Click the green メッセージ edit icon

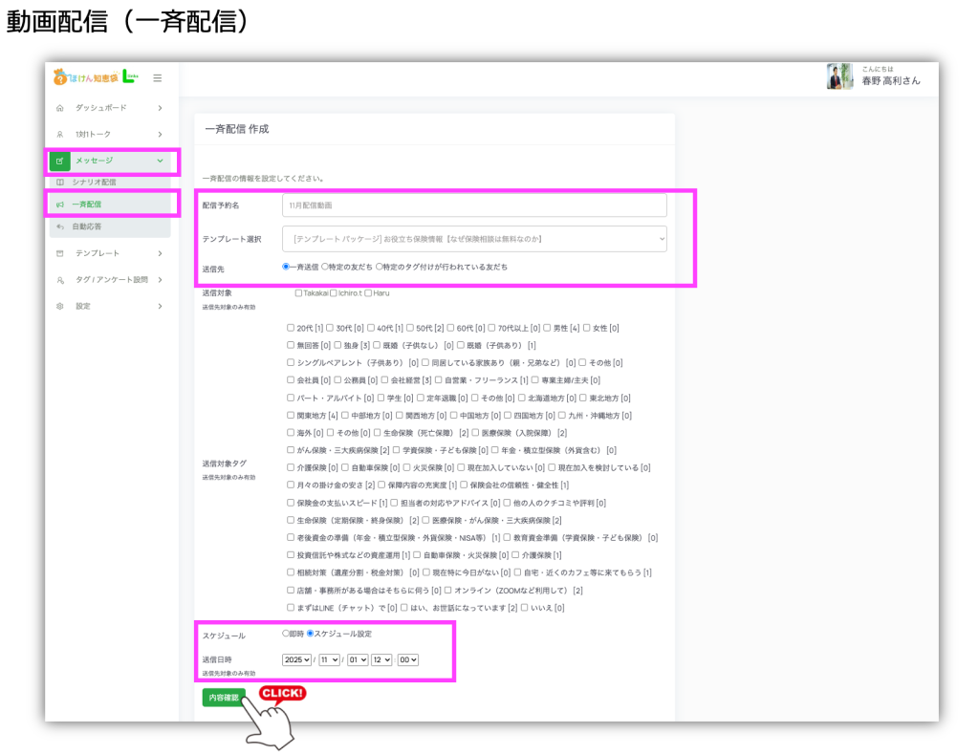pos(59,161)
